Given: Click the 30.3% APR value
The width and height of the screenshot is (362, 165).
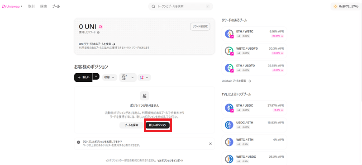Looking at the screenshot, I should point(276,48).
